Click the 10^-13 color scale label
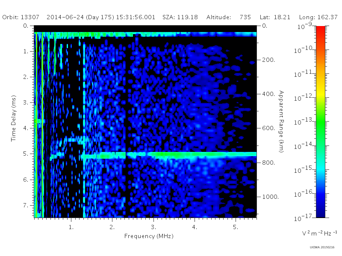The image size is (342, 256). [x=304, y=122]
